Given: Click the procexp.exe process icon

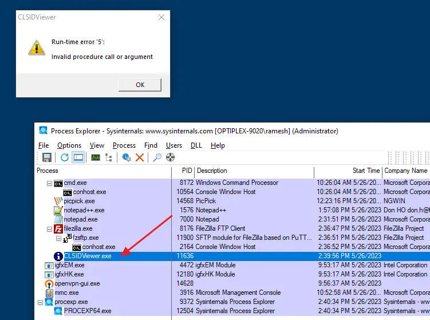Looking at the screenshot, I should pyautogui.click(x=49, y=302).
